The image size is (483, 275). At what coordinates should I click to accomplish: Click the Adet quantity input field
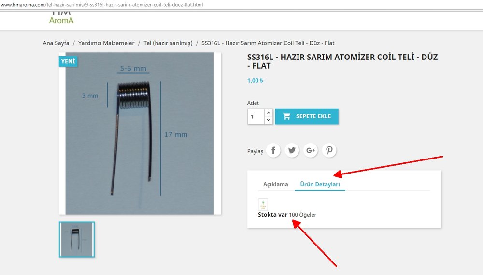click(x=256, y=116)
